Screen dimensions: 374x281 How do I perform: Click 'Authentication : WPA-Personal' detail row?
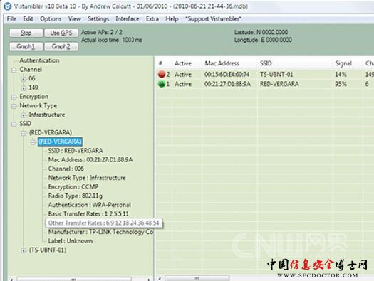[x=90, y=205]
